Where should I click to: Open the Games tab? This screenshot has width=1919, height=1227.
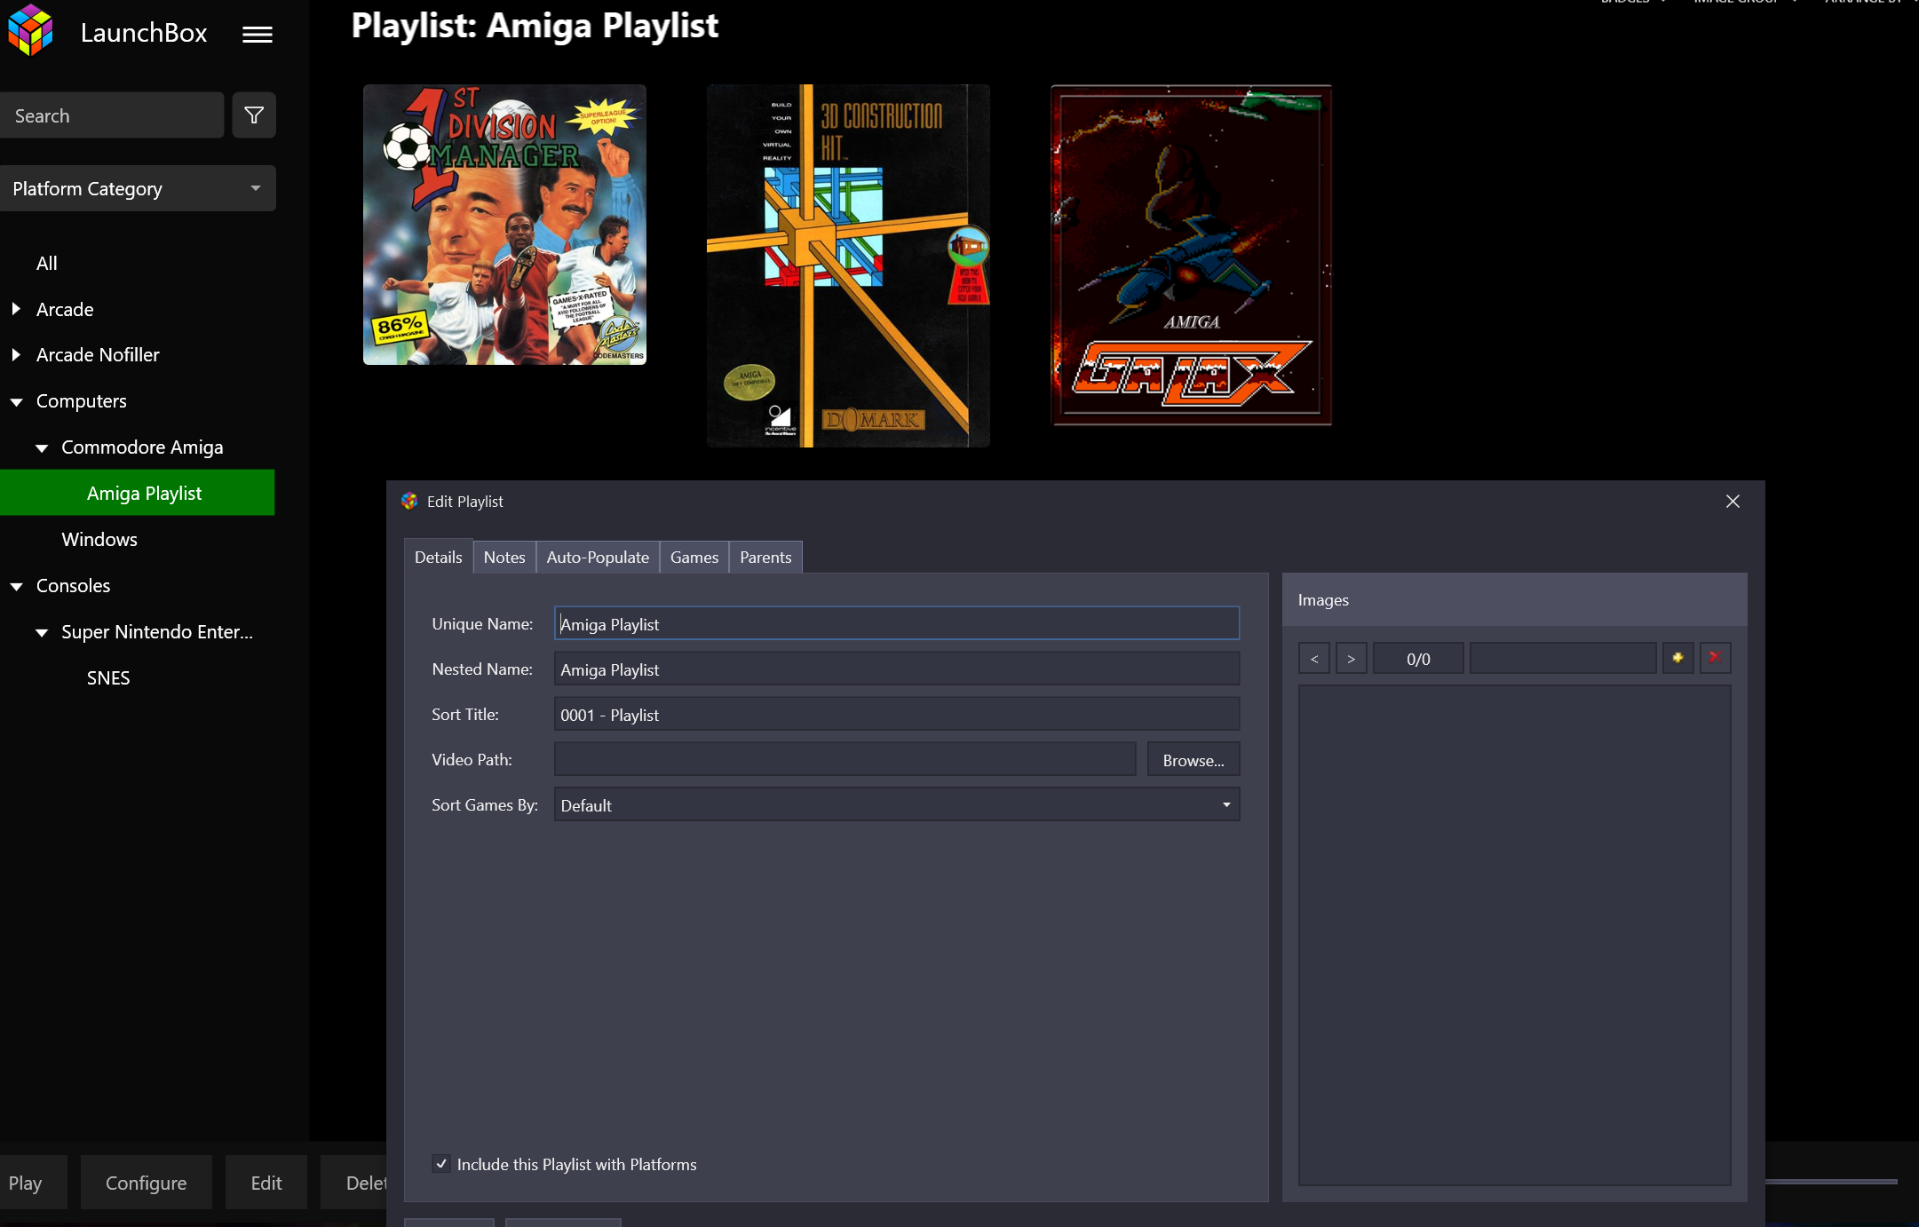(694, 557)
